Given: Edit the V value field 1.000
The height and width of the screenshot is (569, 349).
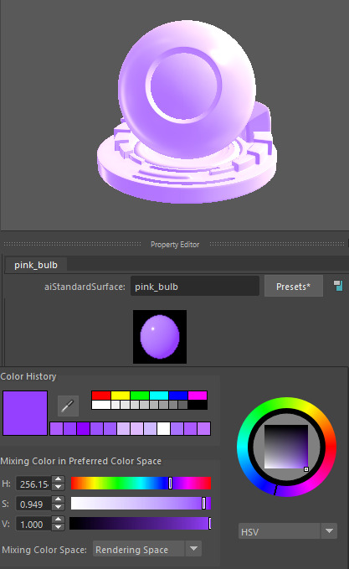Looking at the screenshot, I should click(34, 524).
